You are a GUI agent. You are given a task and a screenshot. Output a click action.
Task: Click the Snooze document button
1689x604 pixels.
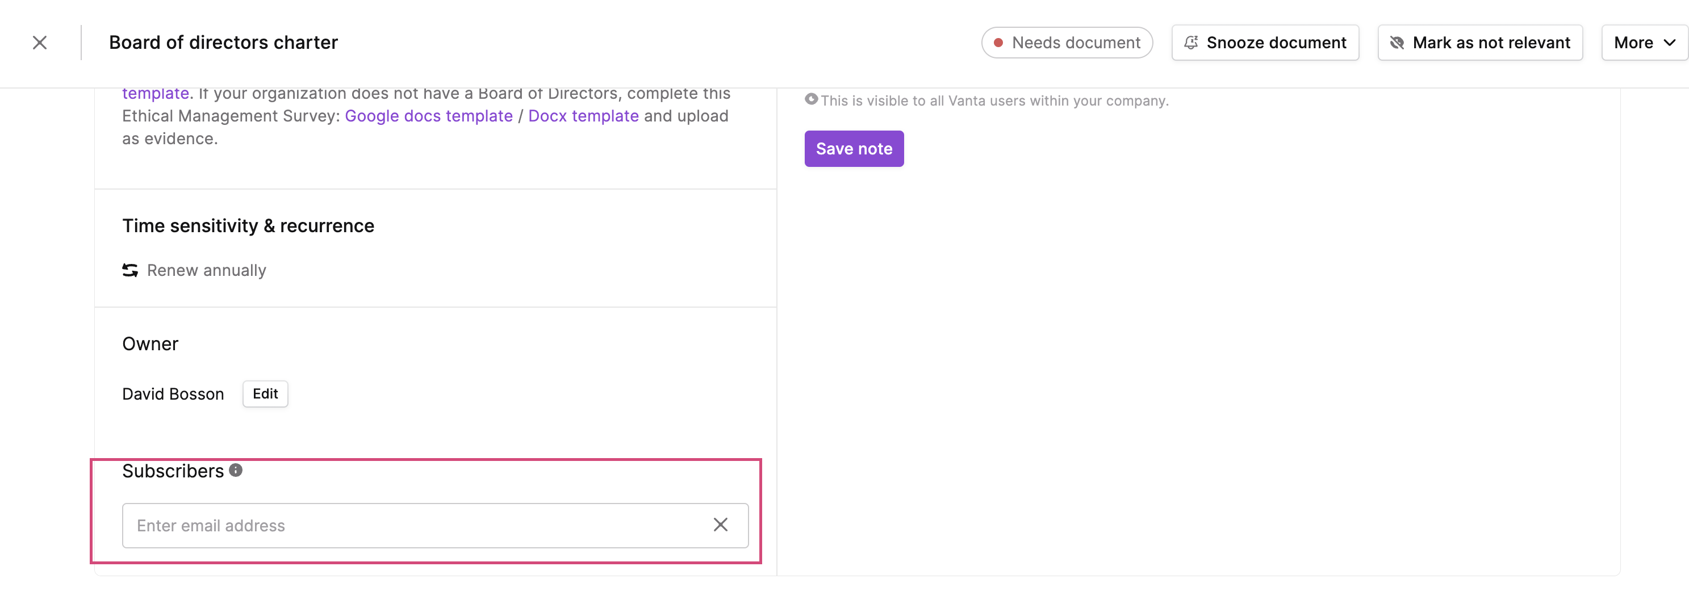click(1265, 43)
